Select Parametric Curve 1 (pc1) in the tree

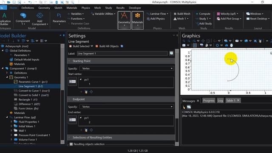[x=33, y=82]
